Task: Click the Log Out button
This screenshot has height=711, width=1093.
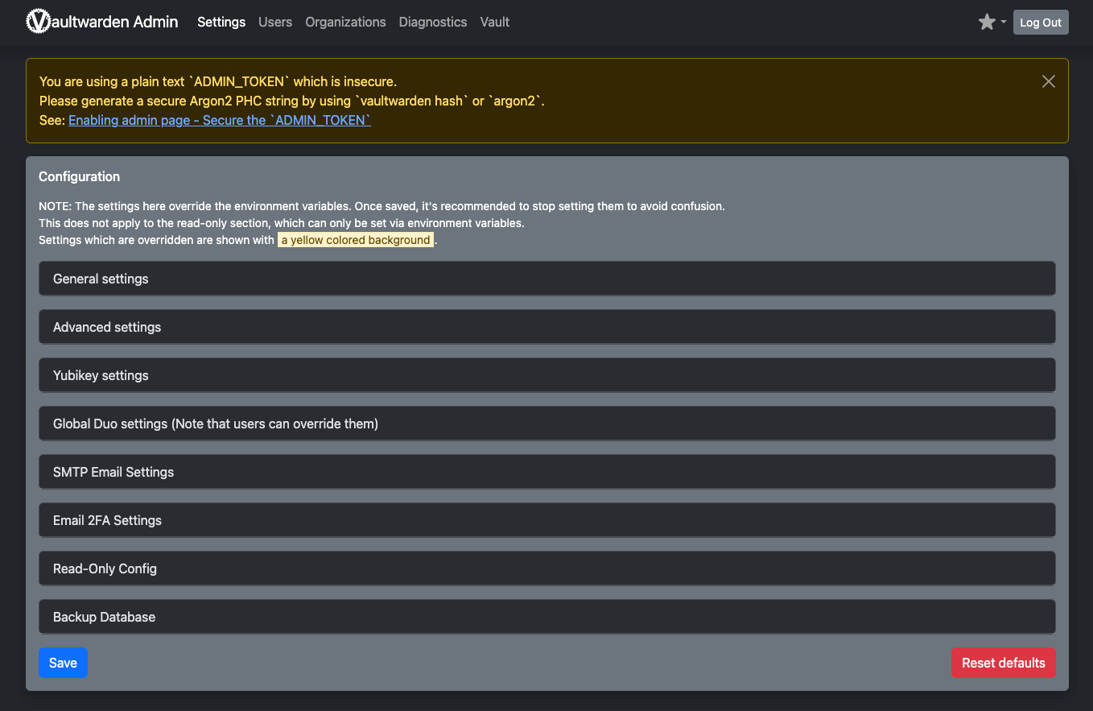Action: 1040,23
